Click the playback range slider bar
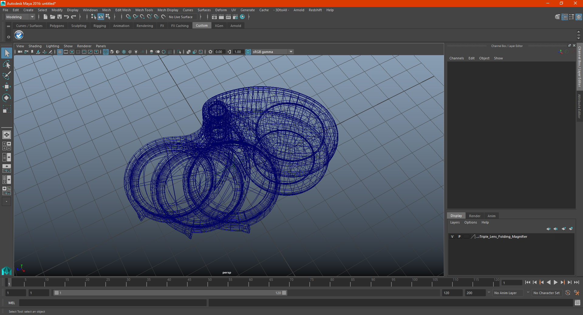This screenshot has width=583, height=315. [x=170, y=293]
